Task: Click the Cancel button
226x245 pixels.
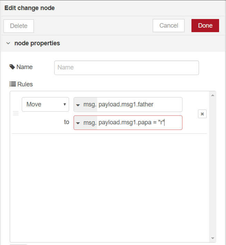Action: 169,26
